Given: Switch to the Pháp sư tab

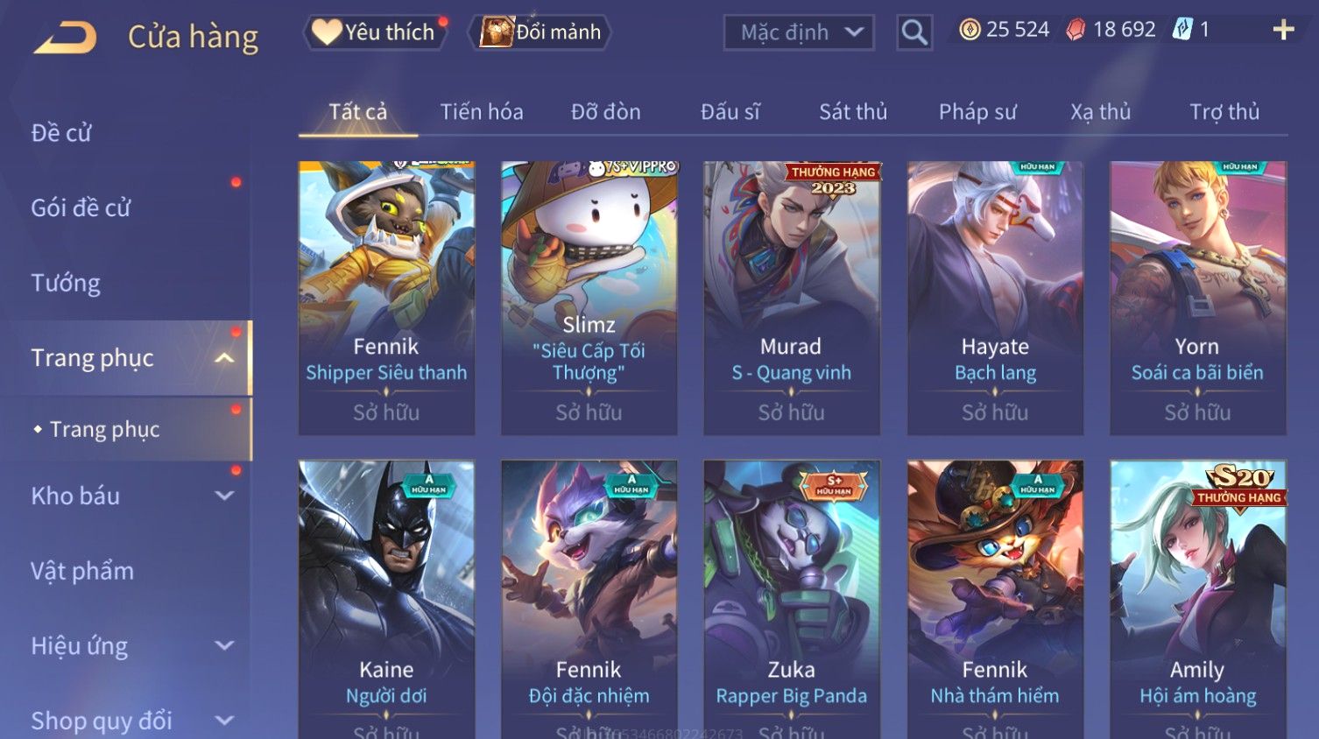Looking at the screenshot, I should [977, 112].
